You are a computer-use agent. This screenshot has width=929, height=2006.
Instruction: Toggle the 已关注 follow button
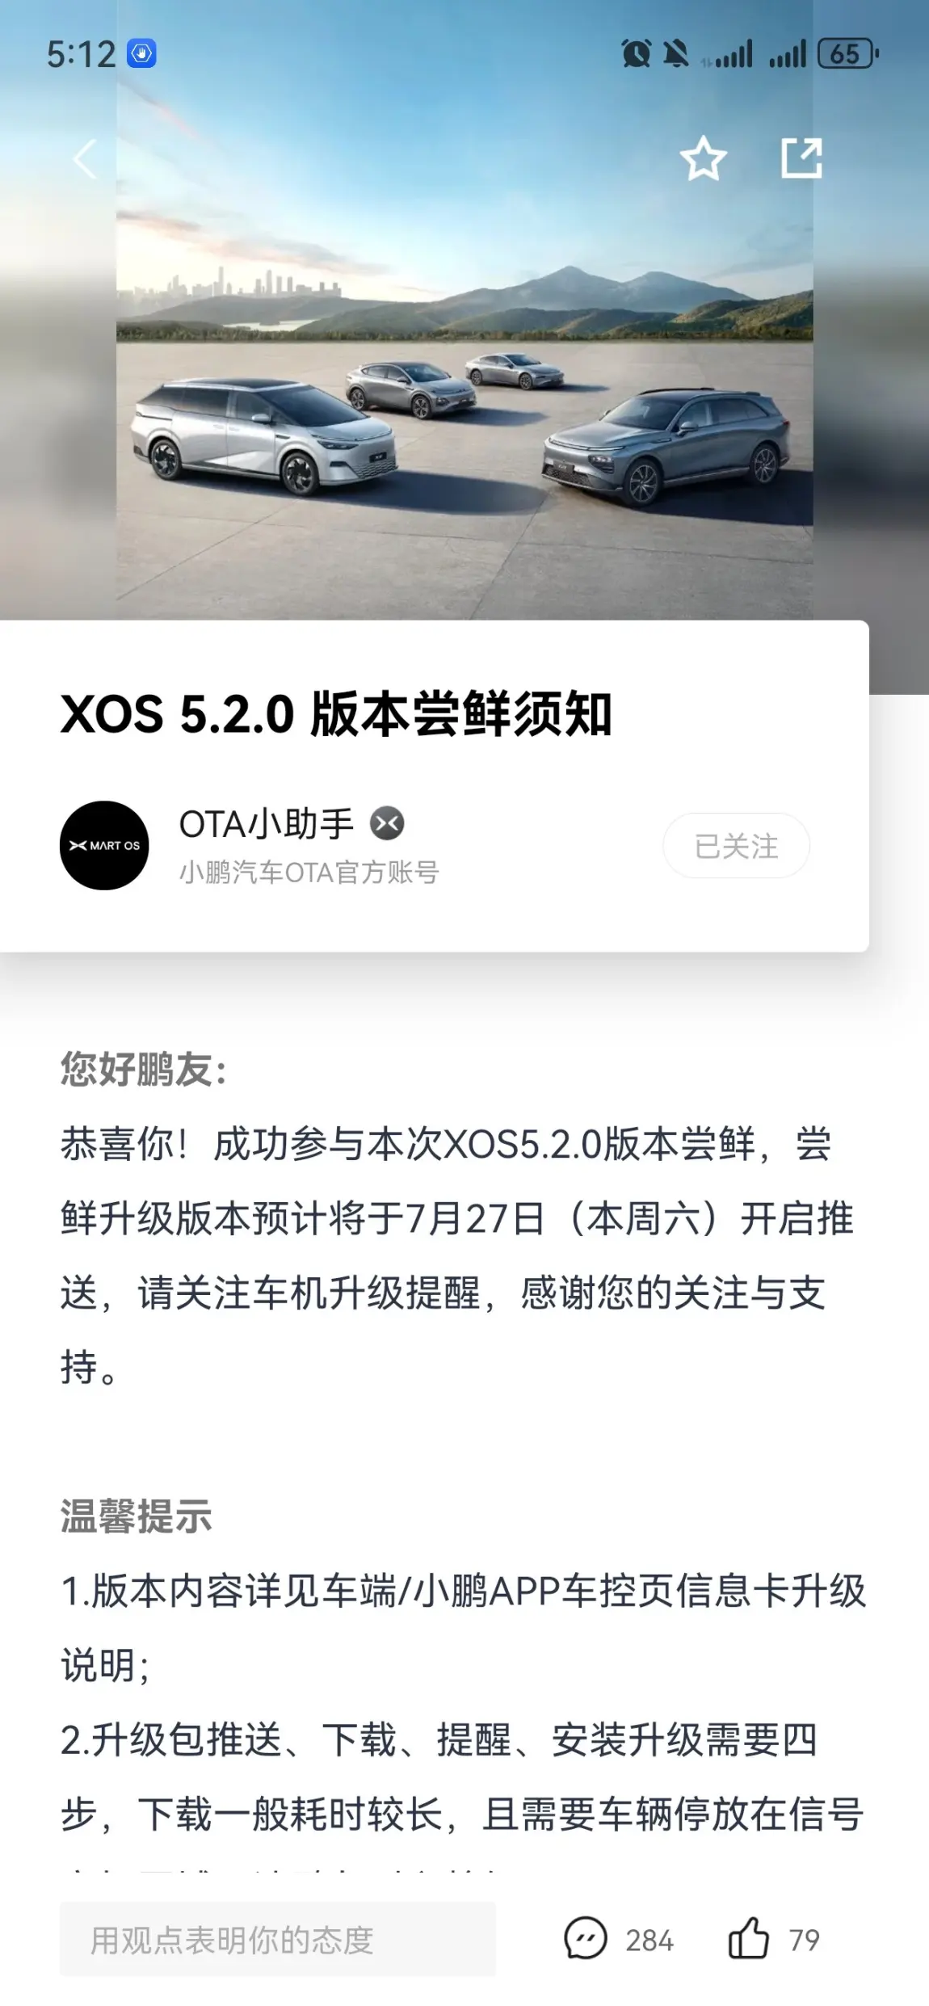click(736, 846)
